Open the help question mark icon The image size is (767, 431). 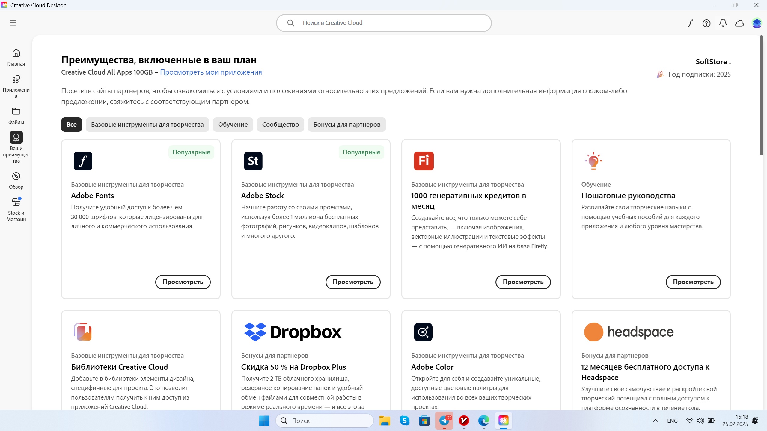click(706, 23)
